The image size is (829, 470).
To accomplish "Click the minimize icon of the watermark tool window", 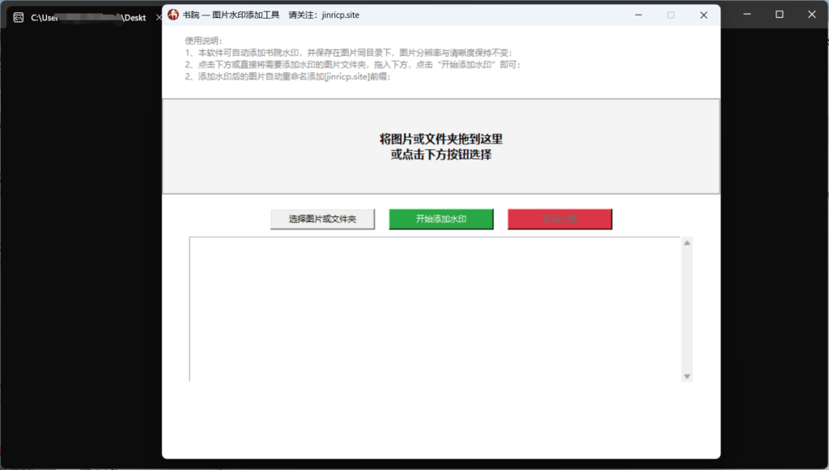I will pyautogui.click(x=638, y=15).
